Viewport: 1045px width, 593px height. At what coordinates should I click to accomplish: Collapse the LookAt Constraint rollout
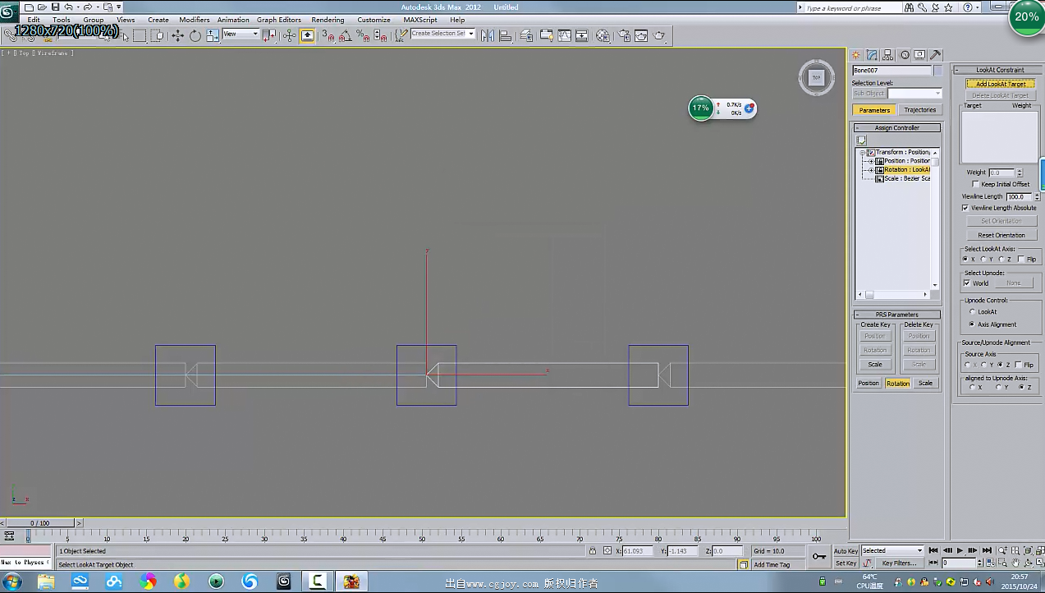click(999, 70)
